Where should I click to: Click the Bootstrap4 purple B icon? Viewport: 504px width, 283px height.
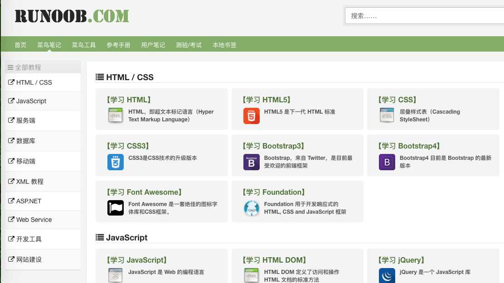[387, 162]
